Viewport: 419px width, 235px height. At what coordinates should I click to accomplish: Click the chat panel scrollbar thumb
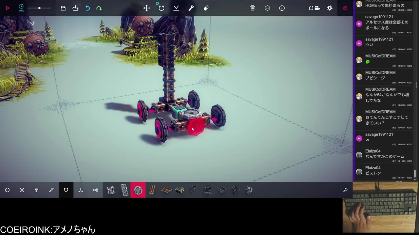point(415,174)
